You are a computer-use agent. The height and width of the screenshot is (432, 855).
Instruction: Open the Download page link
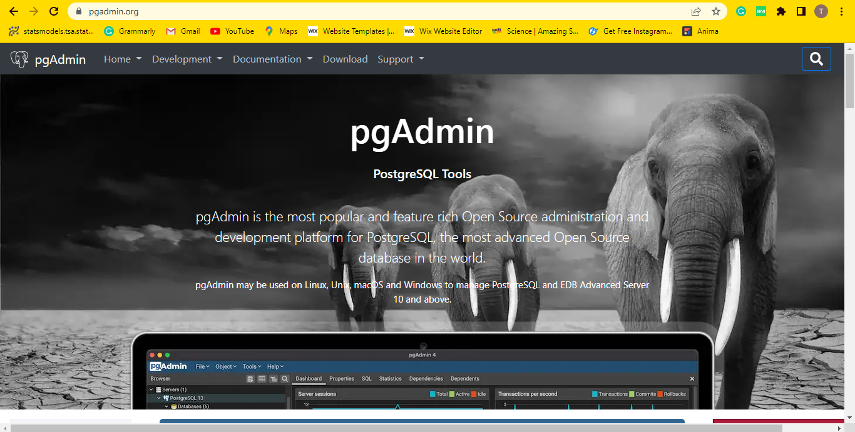(x=345, y=59)
